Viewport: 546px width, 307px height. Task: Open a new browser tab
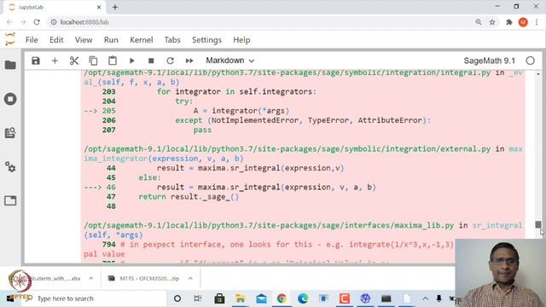(x=115, y=7)
